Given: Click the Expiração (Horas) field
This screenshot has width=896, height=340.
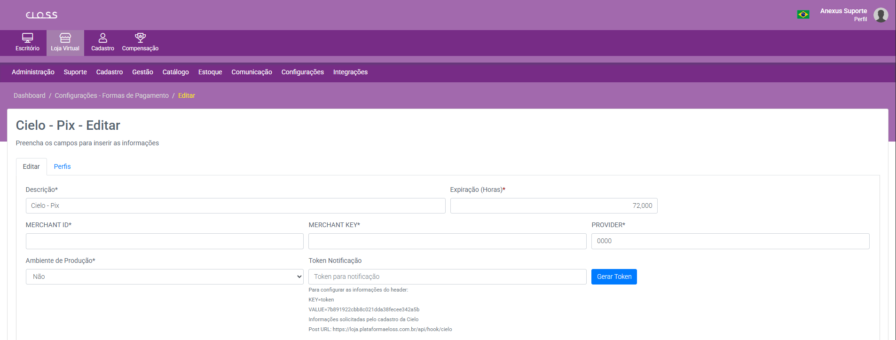Looking at the screenshot, I should click(x=553, y=206).
